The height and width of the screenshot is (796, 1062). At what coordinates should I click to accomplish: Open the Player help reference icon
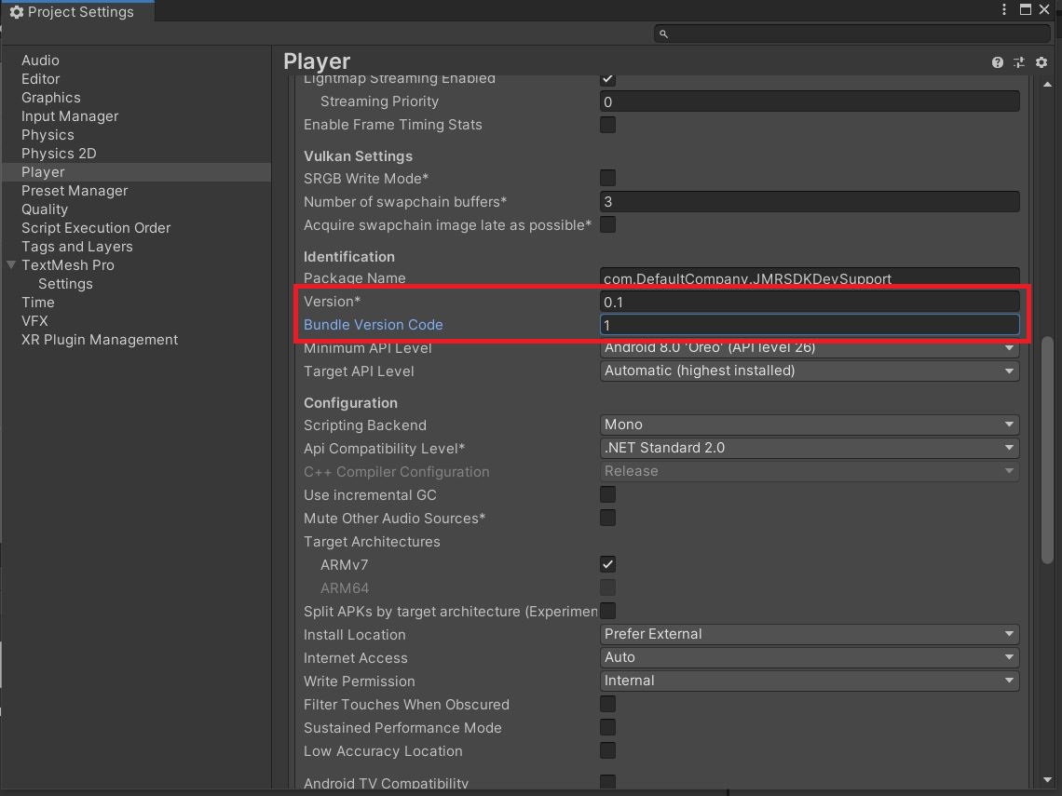coord(998,62)
